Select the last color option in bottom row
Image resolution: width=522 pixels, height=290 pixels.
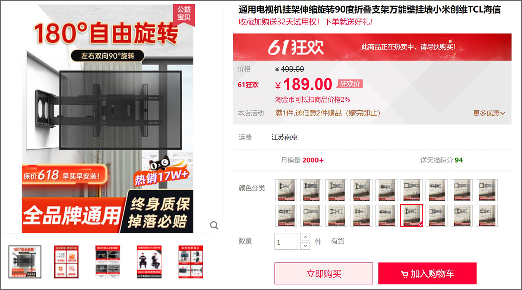[x=487, y=215]
